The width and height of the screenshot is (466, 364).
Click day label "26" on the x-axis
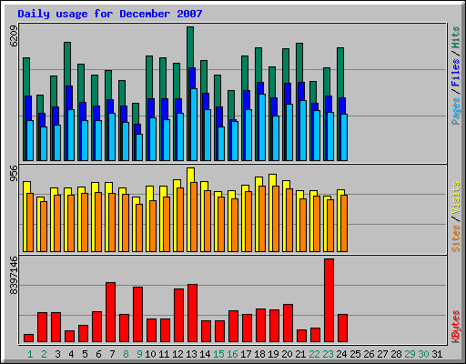click(x=369, y=354)
